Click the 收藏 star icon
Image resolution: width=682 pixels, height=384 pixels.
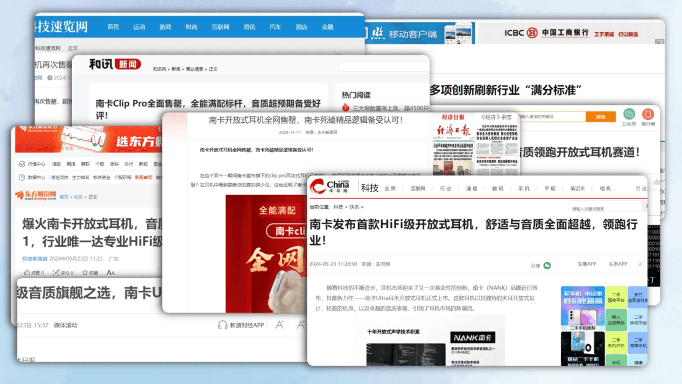(x=85, y=273)
